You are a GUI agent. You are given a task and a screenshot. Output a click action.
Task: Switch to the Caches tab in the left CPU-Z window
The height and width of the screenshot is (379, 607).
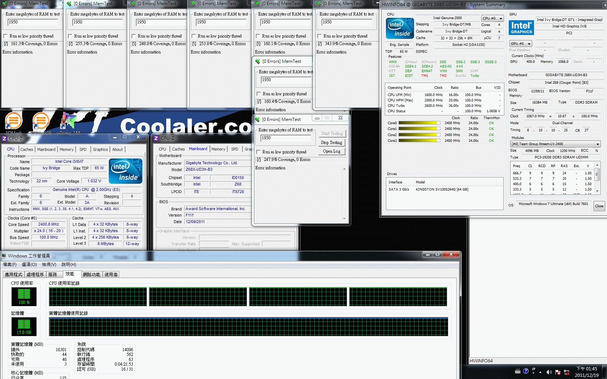(27, 149)
